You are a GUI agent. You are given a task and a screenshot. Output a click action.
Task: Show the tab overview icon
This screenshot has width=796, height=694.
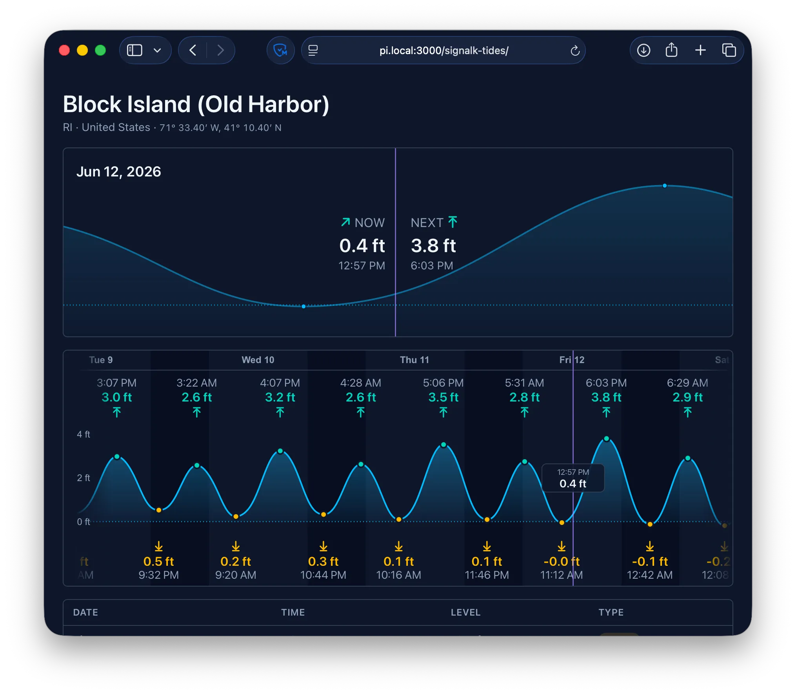[x=729, y=50]
